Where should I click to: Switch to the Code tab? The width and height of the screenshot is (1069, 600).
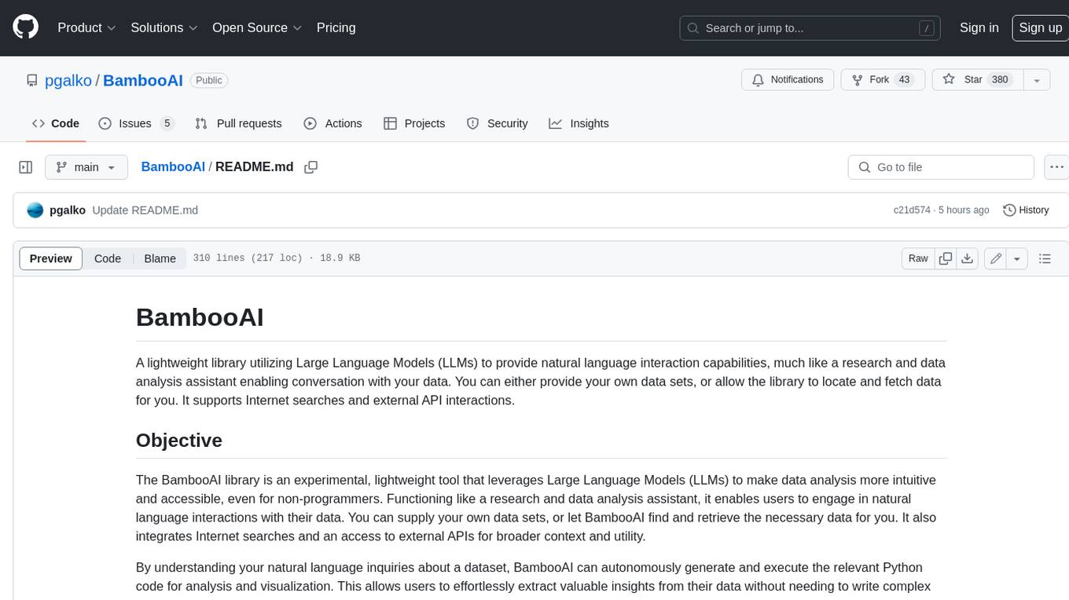coord(55,123)
